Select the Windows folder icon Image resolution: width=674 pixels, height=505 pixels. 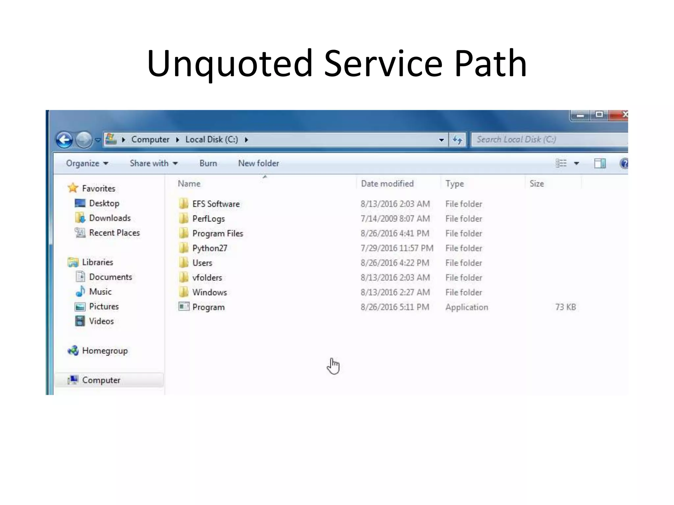pyautogui.click(x=184, y=292)
